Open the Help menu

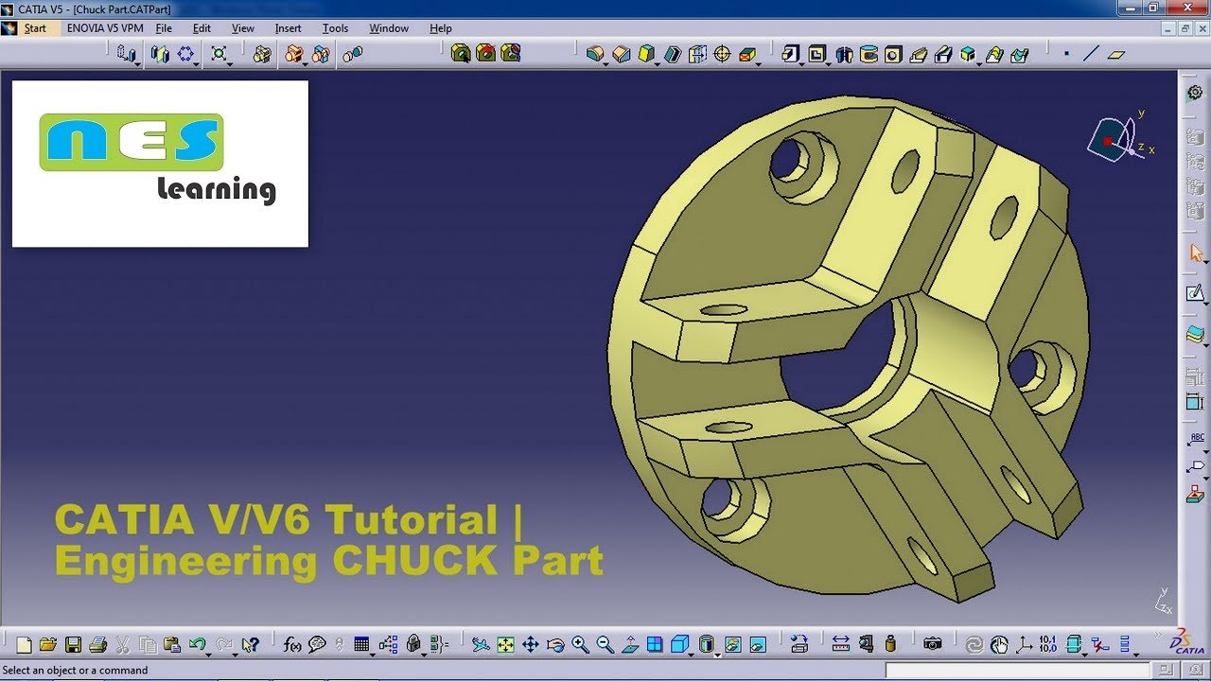click(x=441, y=28)
